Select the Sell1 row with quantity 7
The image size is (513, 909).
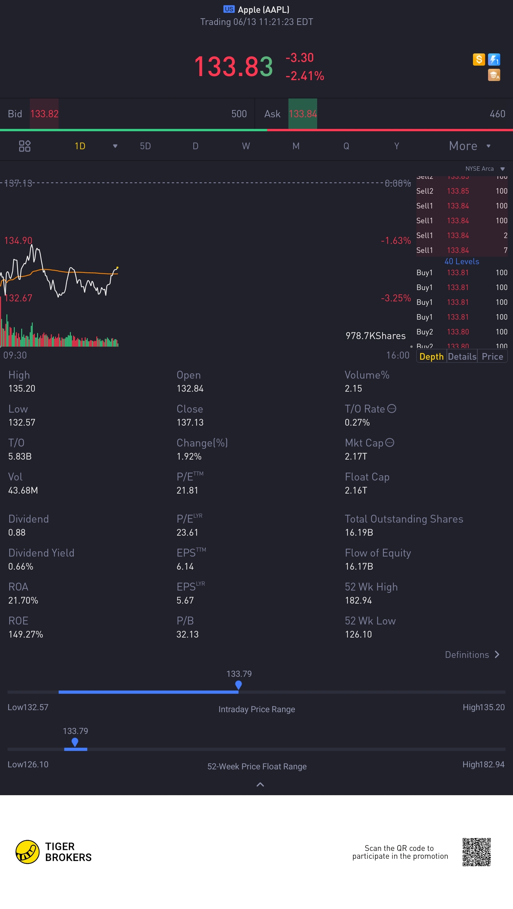click(462, 250)
